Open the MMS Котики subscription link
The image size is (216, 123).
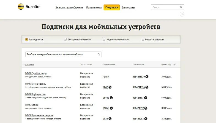(x=32, y=105)
